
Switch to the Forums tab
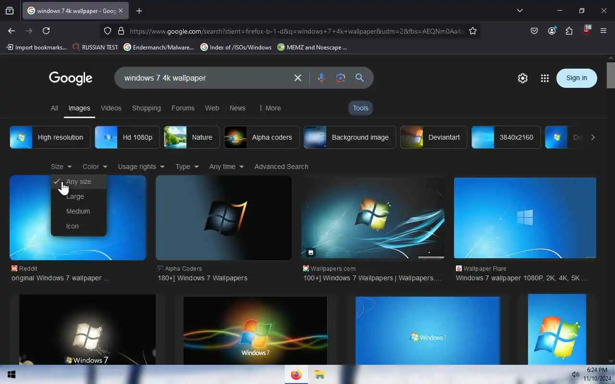click(183, 108)
